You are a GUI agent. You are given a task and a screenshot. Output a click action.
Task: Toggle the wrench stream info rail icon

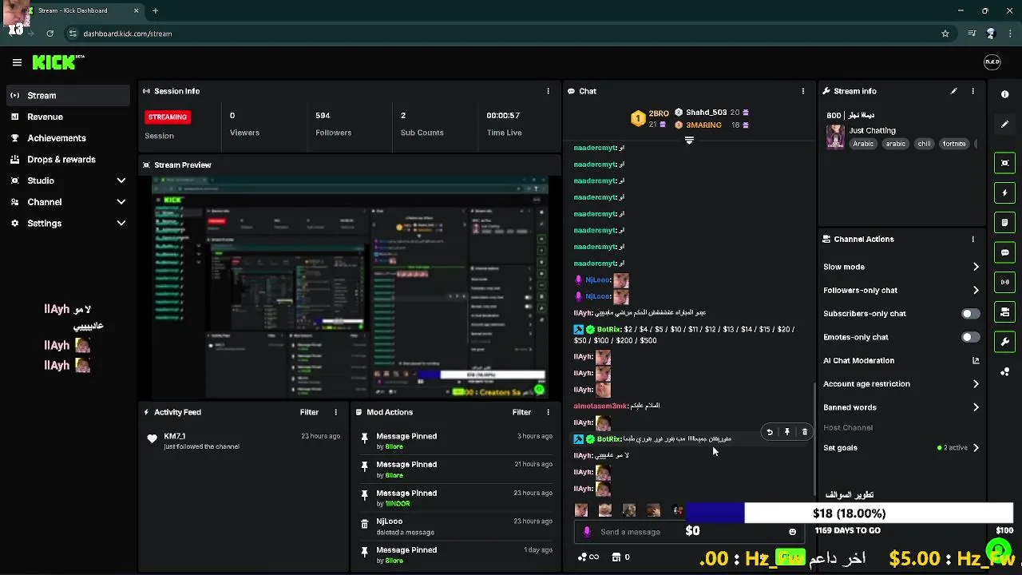1004,342
